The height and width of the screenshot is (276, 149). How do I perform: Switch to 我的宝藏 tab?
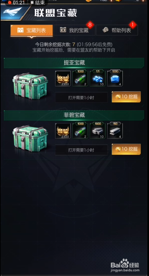[x=74, y=30]
